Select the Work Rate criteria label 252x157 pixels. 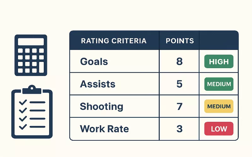(x=104, y=129)
